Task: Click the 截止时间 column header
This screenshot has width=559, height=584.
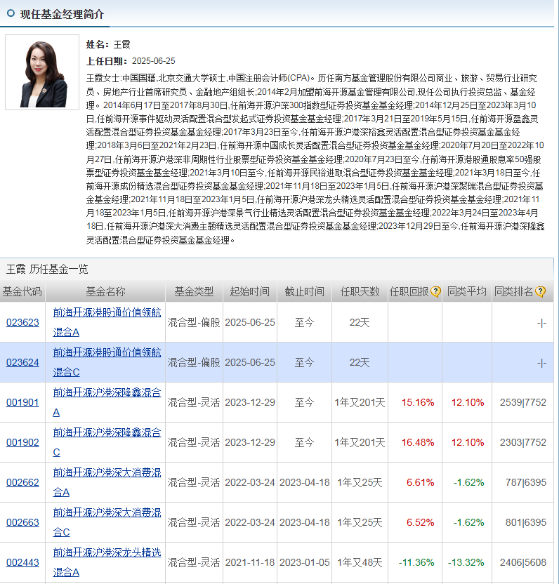Action: pos(305,291)
